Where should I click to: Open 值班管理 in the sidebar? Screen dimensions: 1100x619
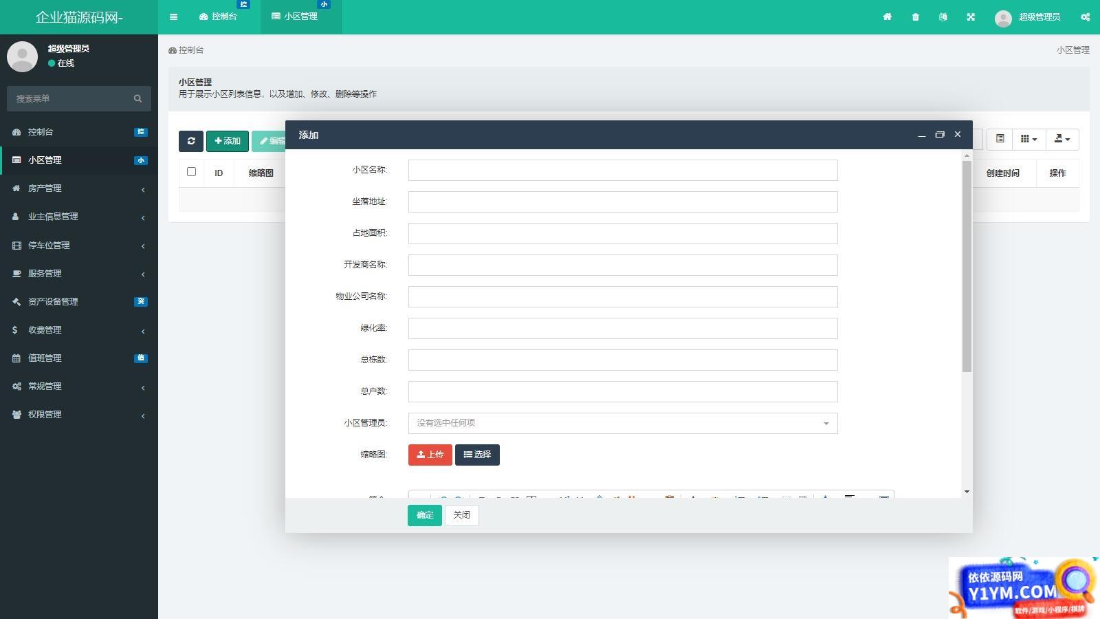[x=79, y=358]
